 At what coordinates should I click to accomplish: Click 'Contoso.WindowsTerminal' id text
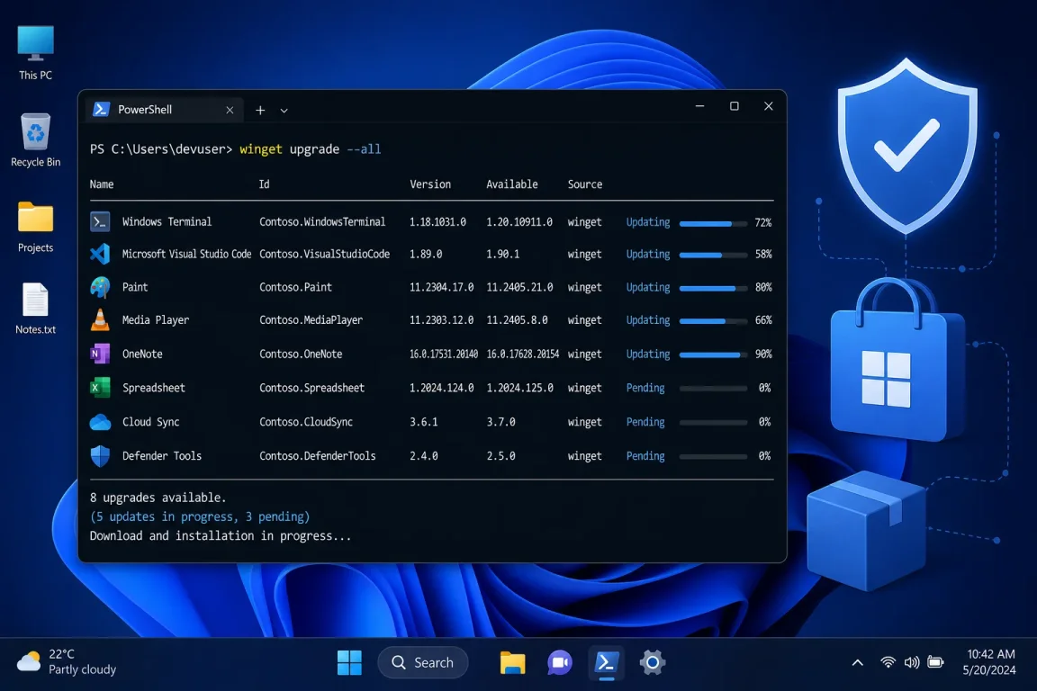click(322, 222)
